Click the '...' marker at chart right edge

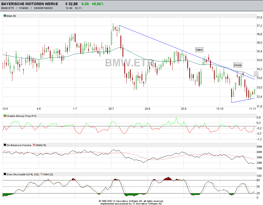click(256, 74)
